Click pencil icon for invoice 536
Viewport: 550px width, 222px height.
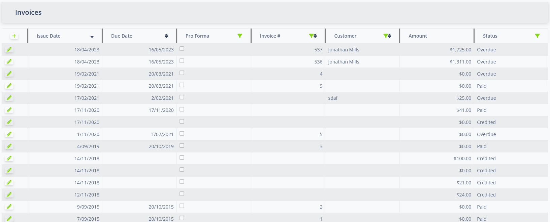click(9, 61)
